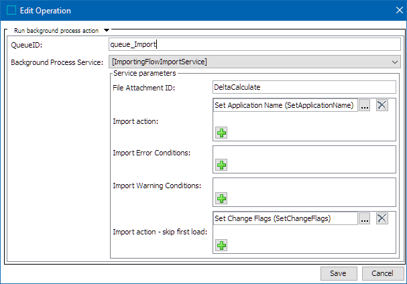Add a new Import Error Condition
Screen dimensions: 407x284
coord(221,165)
